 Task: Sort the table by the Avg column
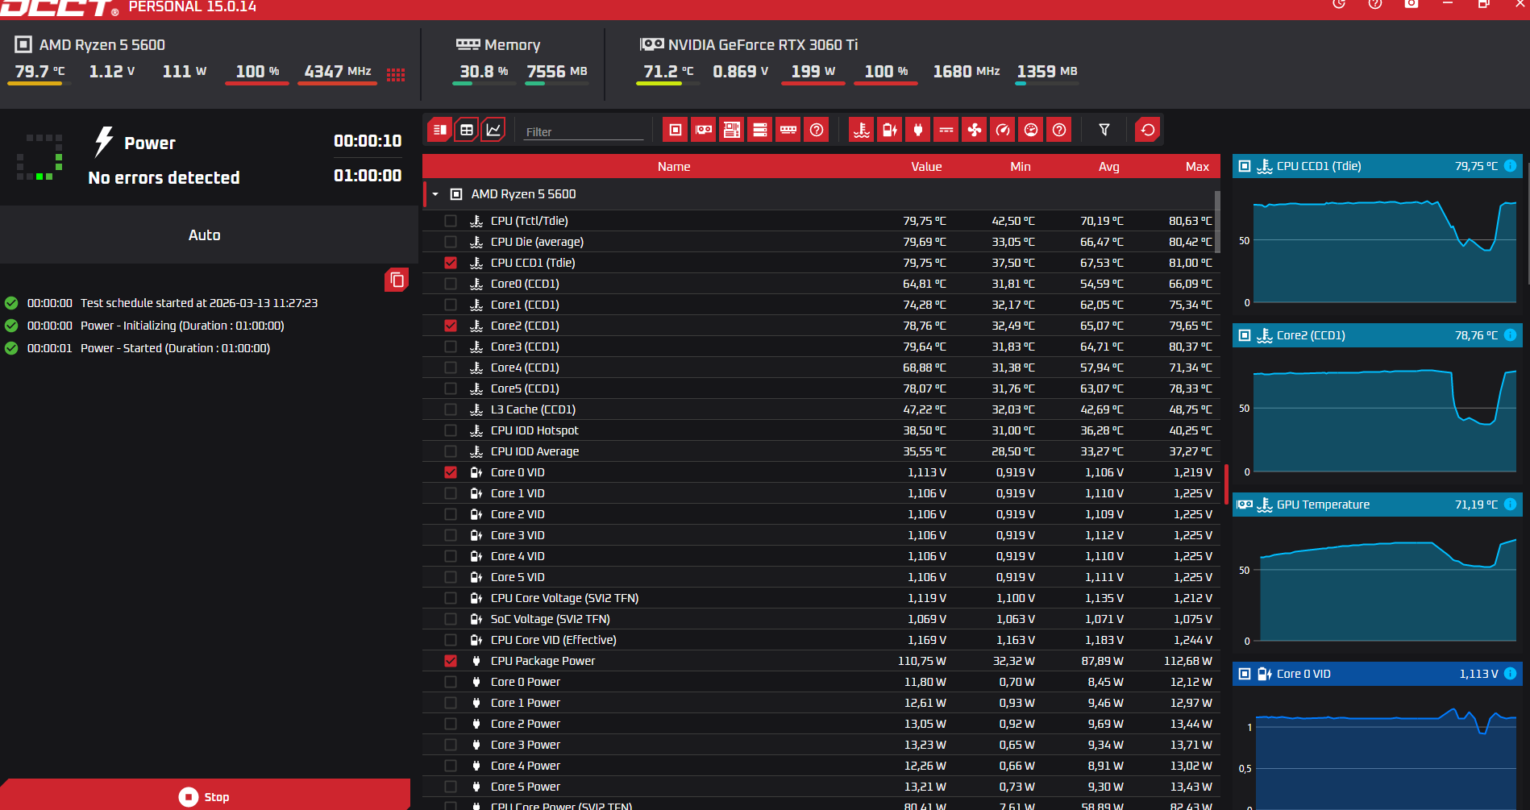(1109, 167)
